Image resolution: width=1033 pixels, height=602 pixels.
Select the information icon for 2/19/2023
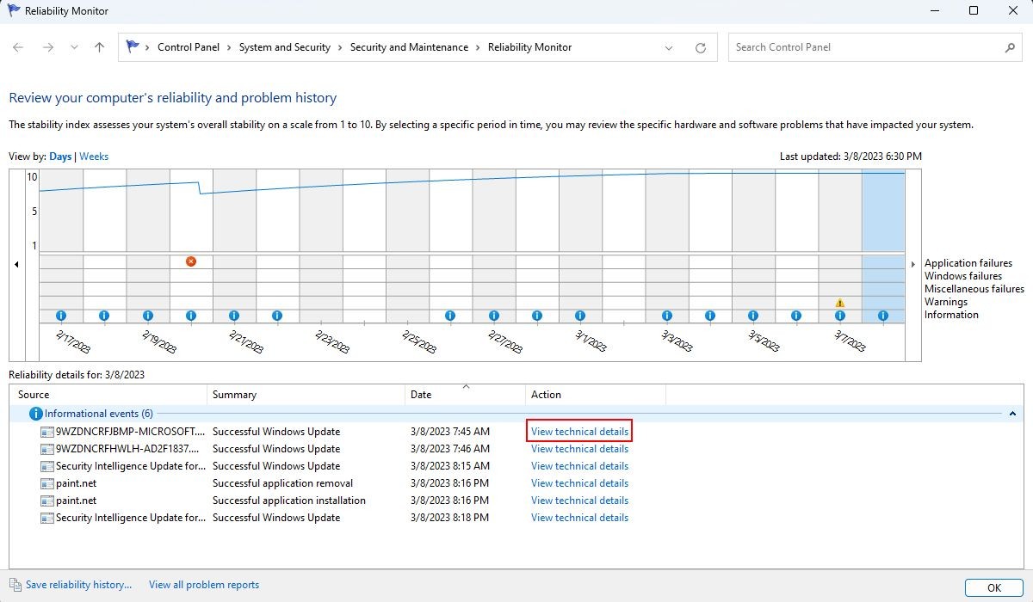pyautogui.click(x=148, y=316)
